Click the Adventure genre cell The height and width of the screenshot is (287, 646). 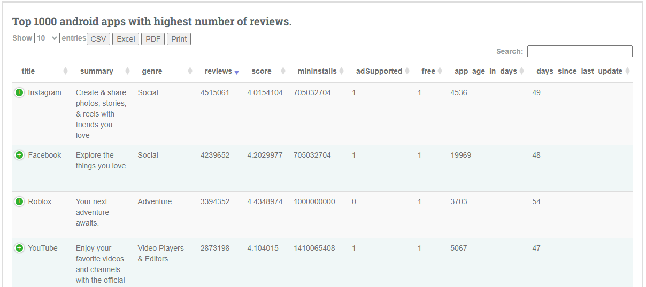[x=155, y=201]
